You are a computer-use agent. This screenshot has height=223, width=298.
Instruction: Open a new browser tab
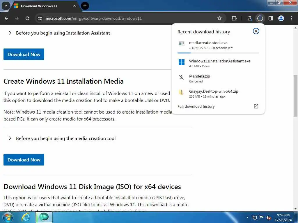(x=85, y=6)
